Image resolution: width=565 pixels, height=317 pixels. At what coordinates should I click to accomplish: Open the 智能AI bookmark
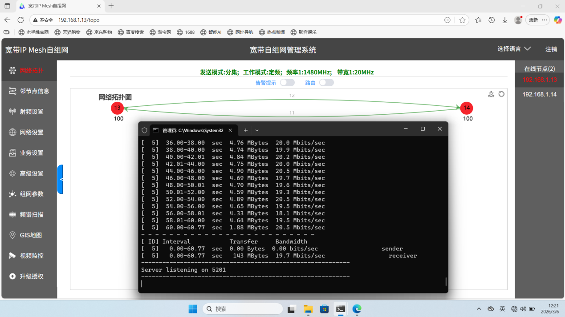(x=211, y=32)
